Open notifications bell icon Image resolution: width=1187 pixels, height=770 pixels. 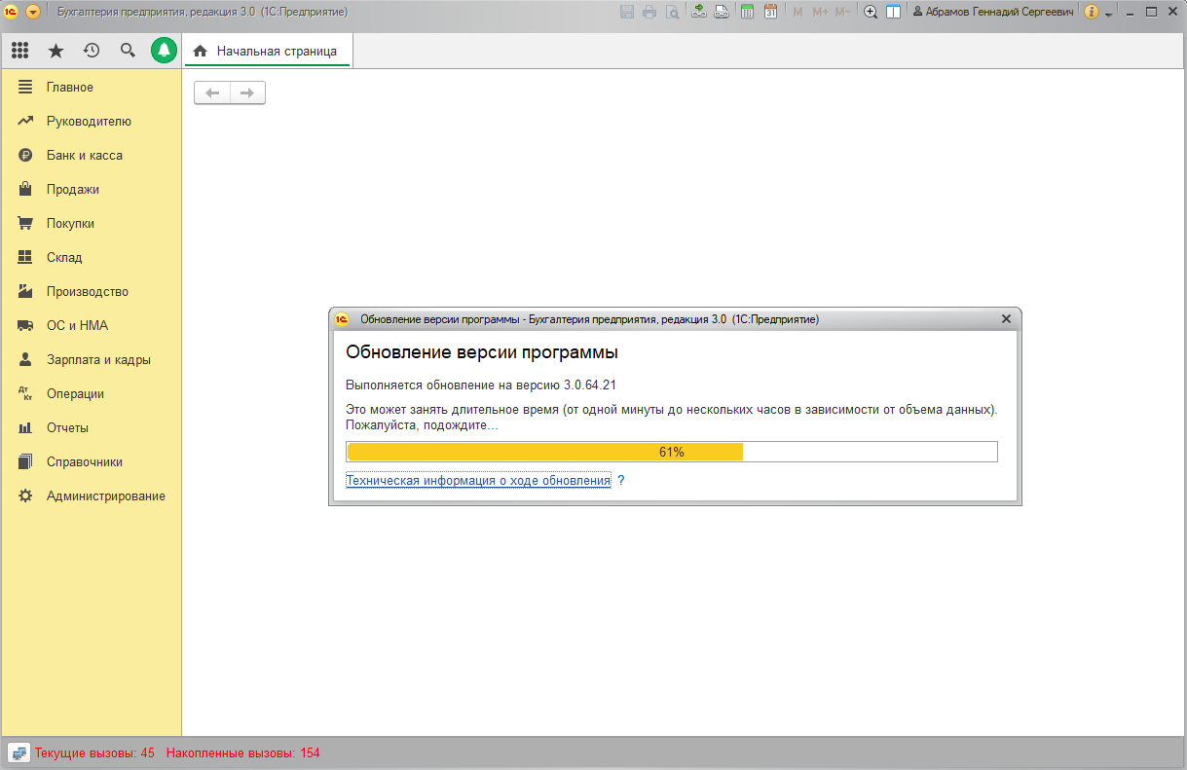pos(164,51)
